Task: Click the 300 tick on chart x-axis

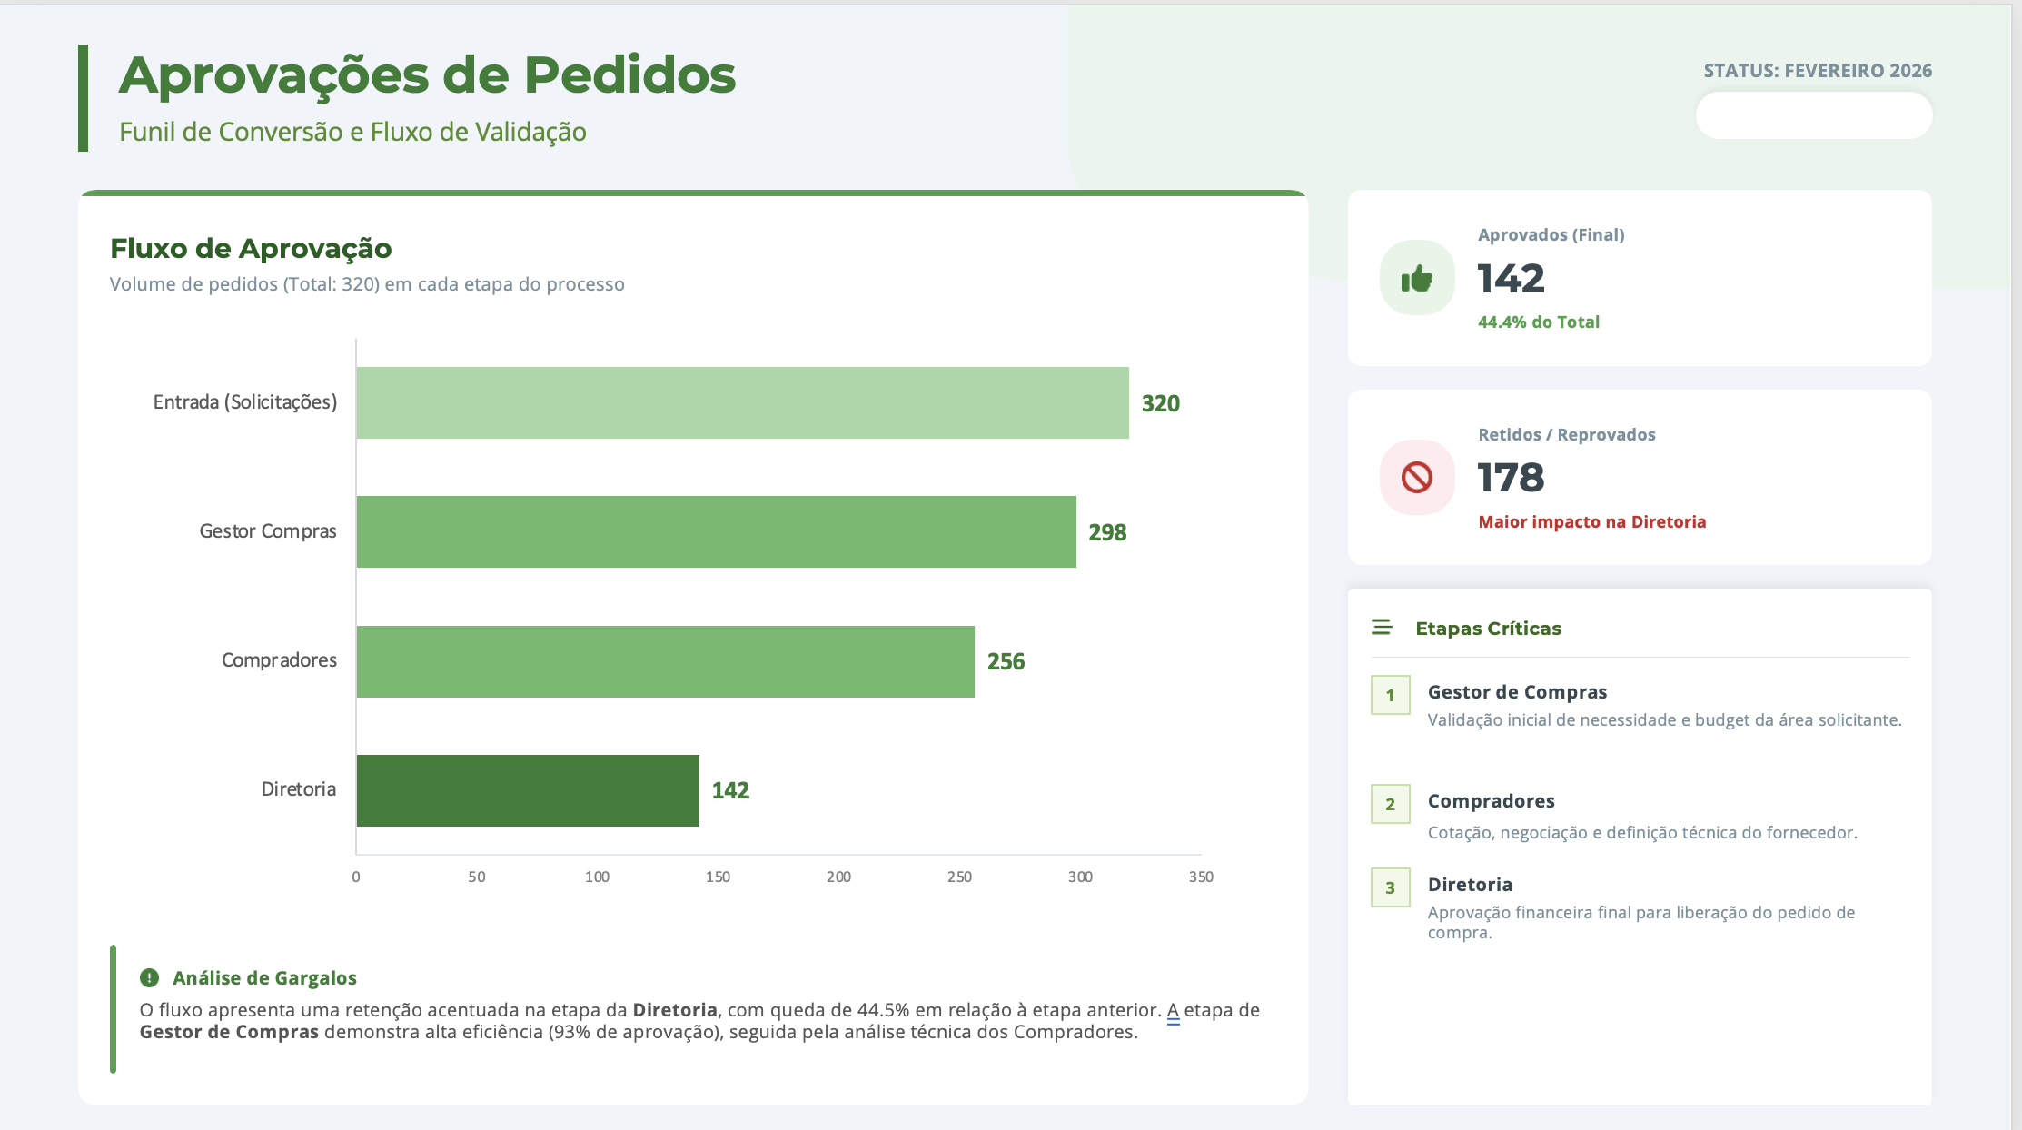Action: [1080, 877]
